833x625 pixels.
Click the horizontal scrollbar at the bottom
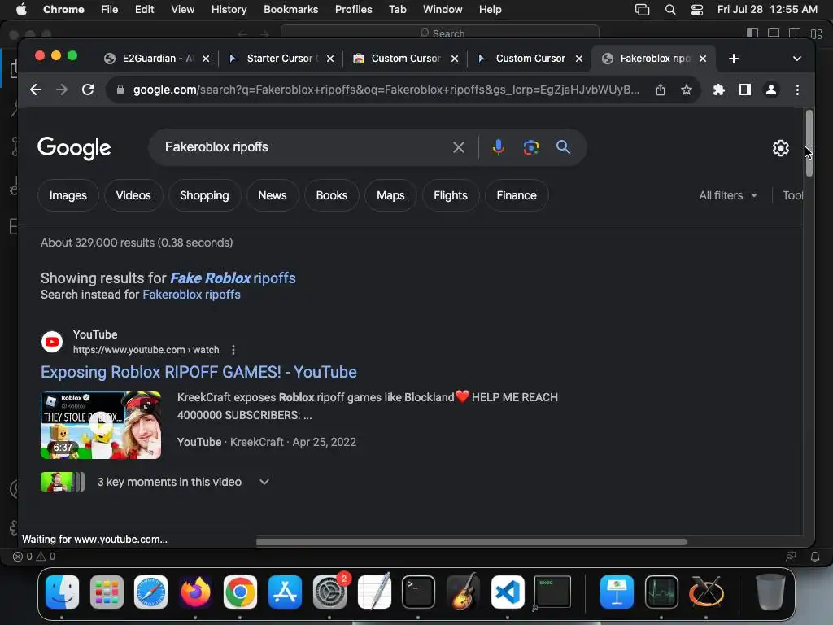point(471,542)
